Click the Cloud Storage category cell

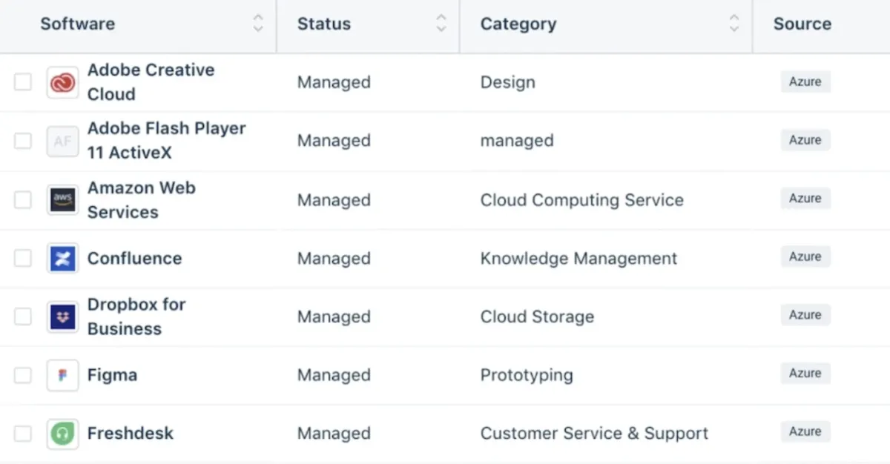[537, 317]
